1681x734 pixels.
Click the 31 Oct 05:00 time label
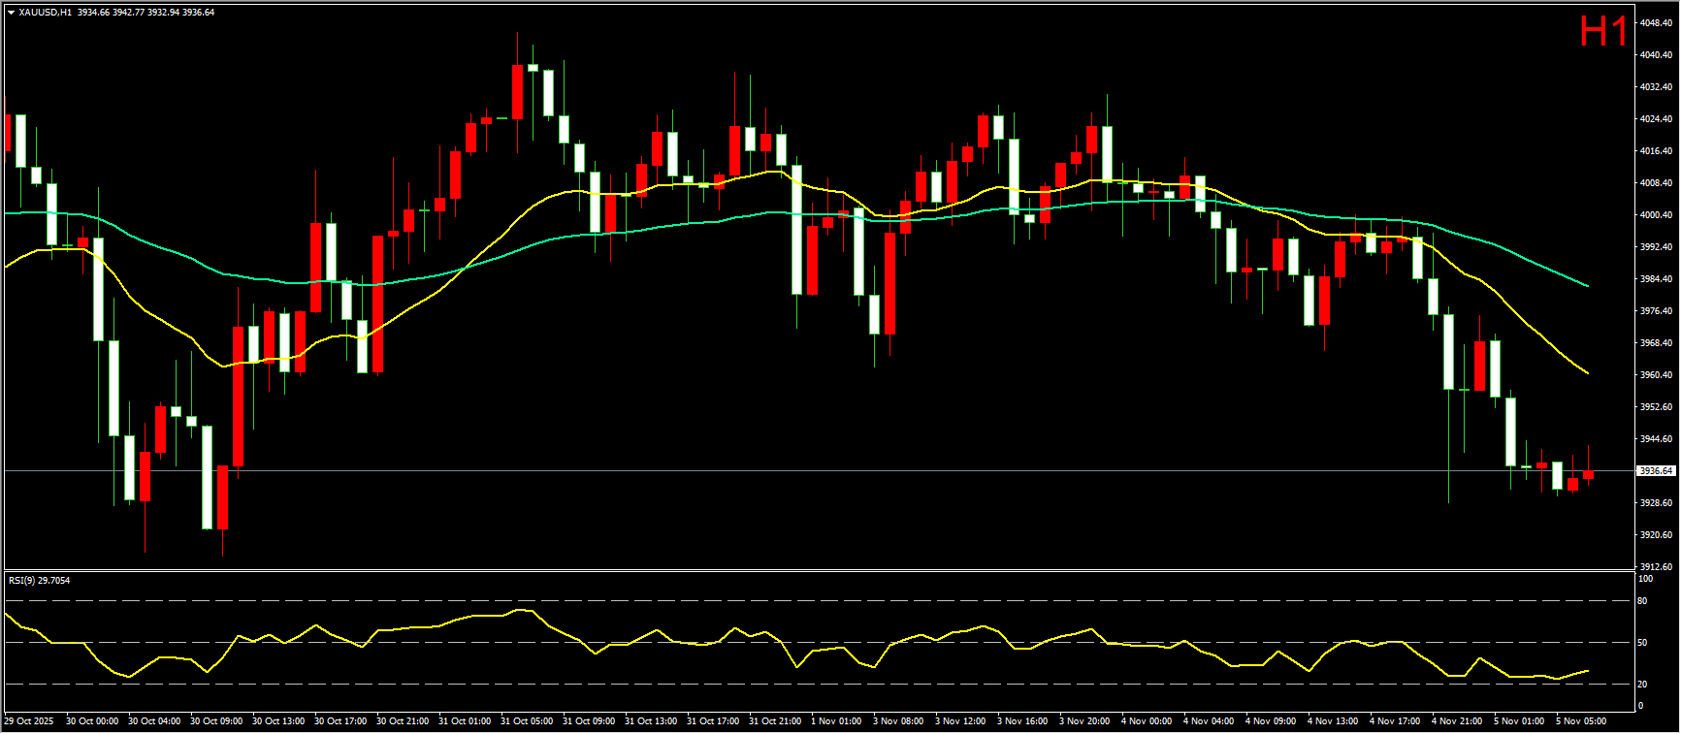click(525, 721)
